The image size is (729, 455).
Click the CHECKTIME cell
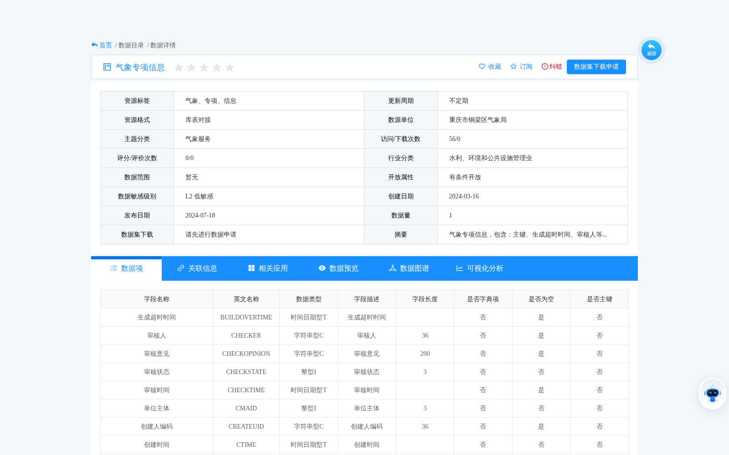pyautogui.click(x=246, y=390)
